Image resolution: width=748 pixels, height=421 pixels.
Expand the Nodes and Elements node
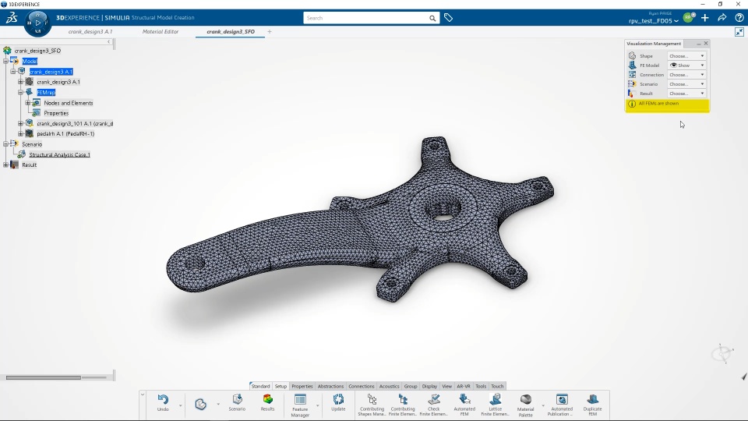(28, 103)
